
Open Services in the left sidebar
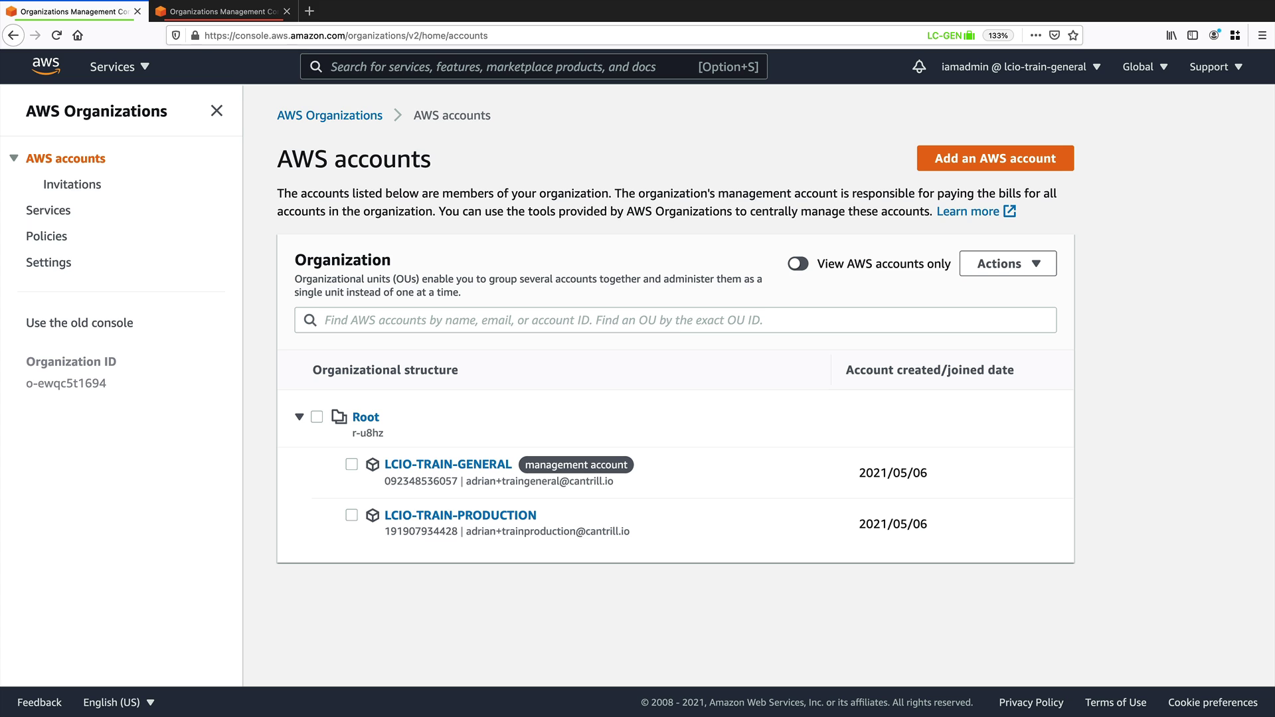(48, 210)
